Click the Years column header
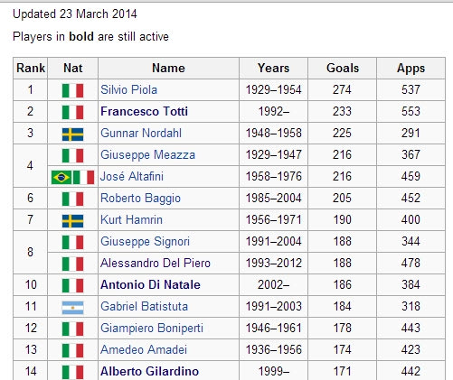Image resolution: width=453 pixels, height=380 pixels. pos(273,68)
